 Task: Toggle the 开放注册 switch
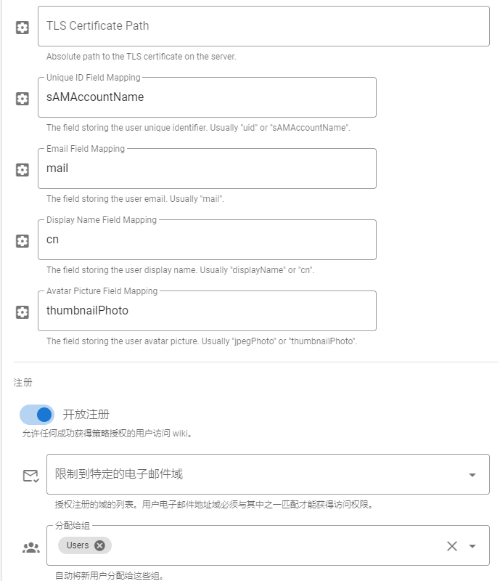(x=37, y=415)
